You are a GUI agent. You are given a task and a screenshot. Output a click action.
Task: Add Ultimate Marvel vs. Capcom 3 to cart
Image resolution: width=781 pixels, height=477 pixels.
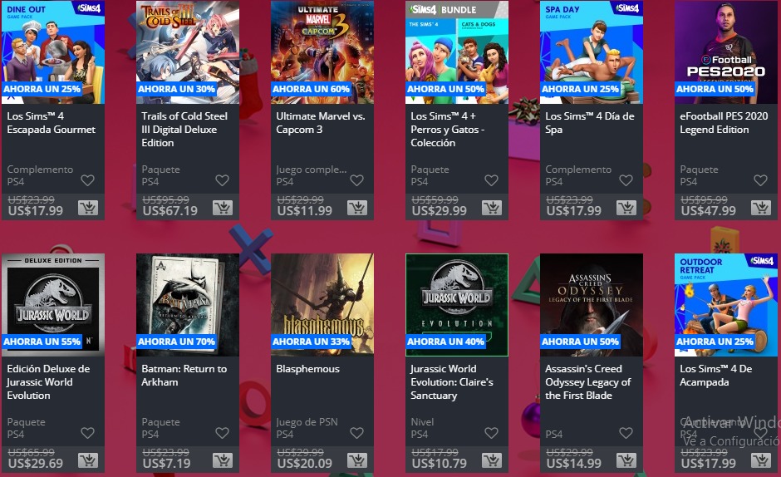(357, 208)
